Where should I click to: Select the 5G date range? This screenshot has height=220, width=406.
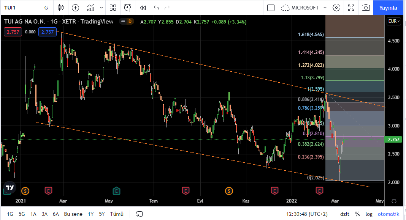[22, 214]
